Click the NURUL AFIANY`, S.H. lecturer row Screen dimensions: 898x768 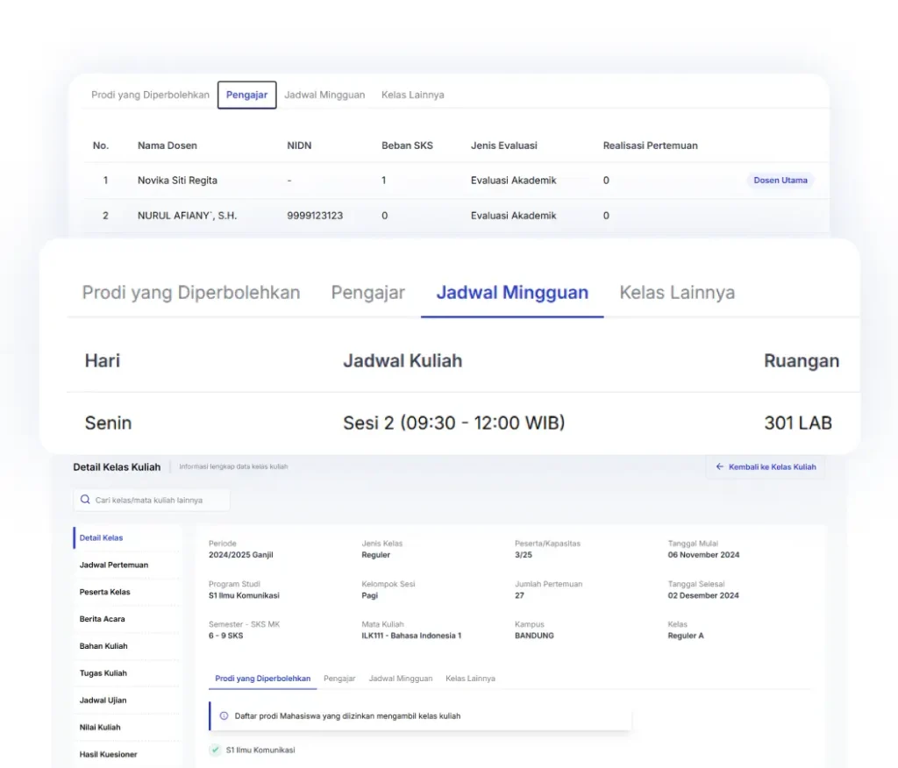(187, 216)
